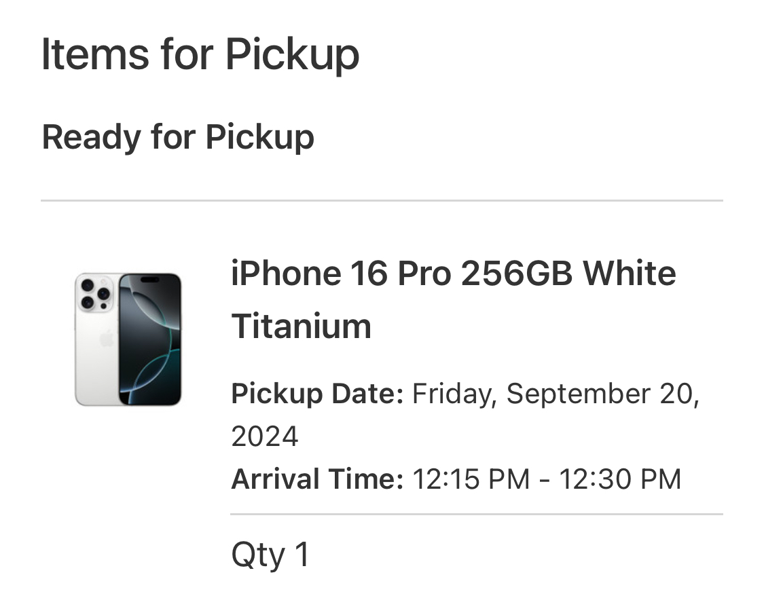
Task: Select the Ready for Pickup status heading
Action: point(178,137)
